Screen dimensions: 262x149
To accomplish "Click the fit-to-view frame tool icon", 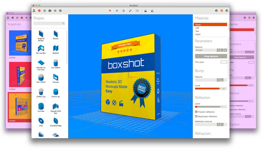I will (x=137, y=11).
